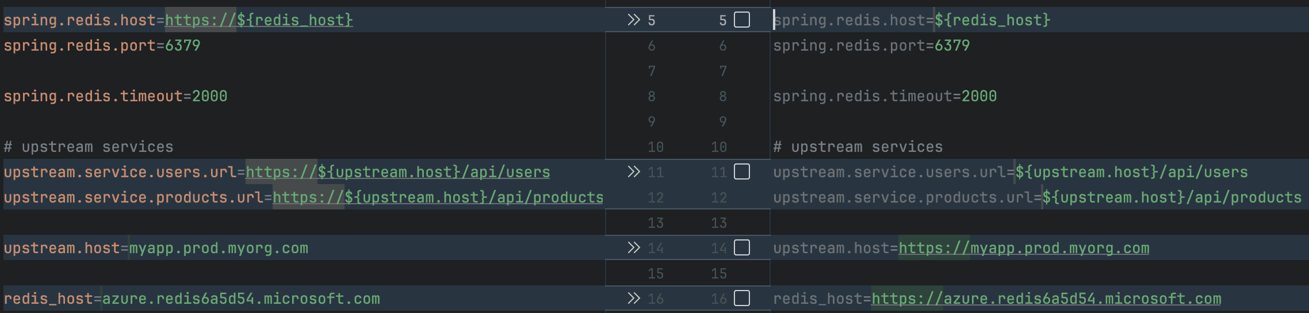This screenshot has width=1309, height=313.
Task: Check the include box for line 5
Action: pyautogui.click(x=742, y=20)
